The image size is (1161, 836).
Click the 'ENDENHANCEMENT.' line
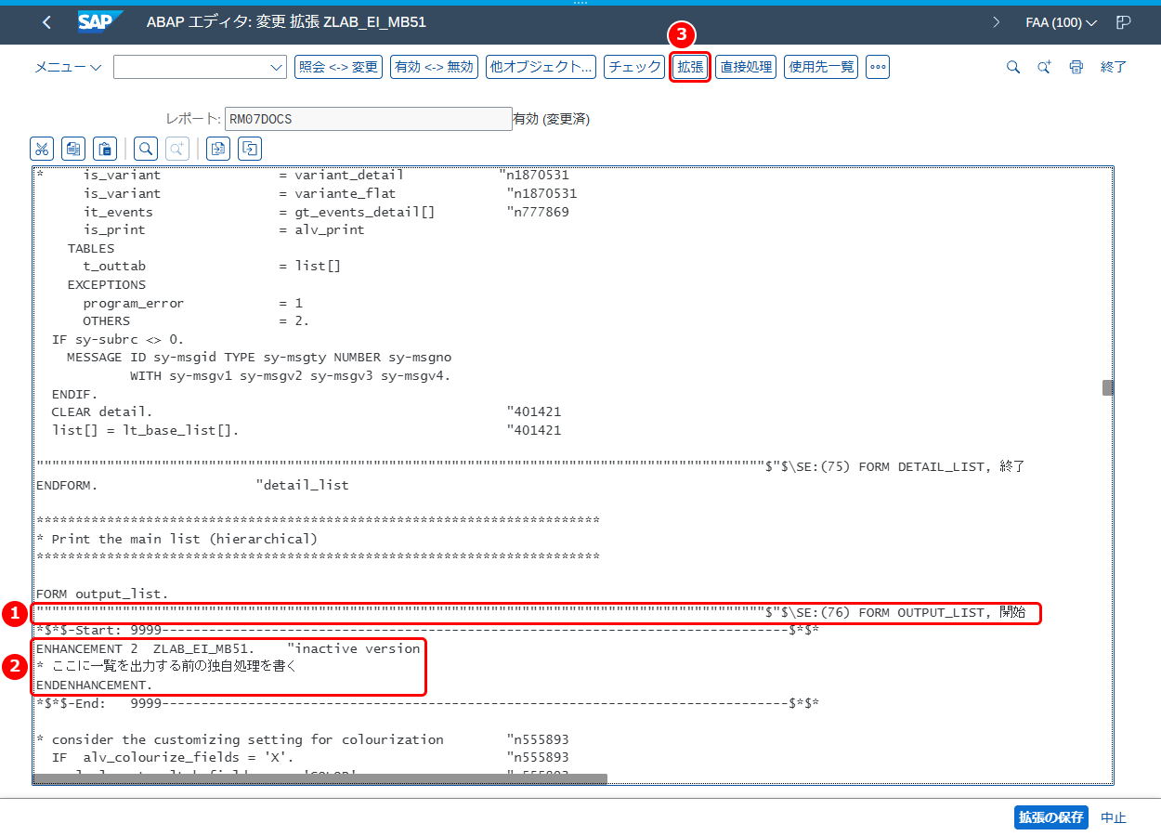[x=94, y=685]
